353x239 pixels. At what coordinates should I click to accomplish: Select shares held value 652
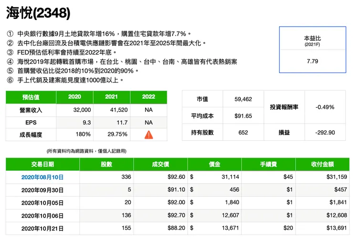[x=243, y=132]
